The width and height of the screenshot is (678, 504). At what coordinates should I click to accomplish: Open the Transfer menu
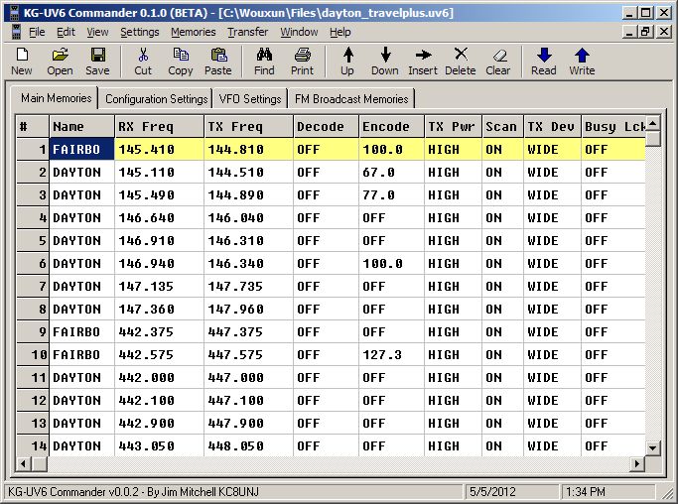247,32
